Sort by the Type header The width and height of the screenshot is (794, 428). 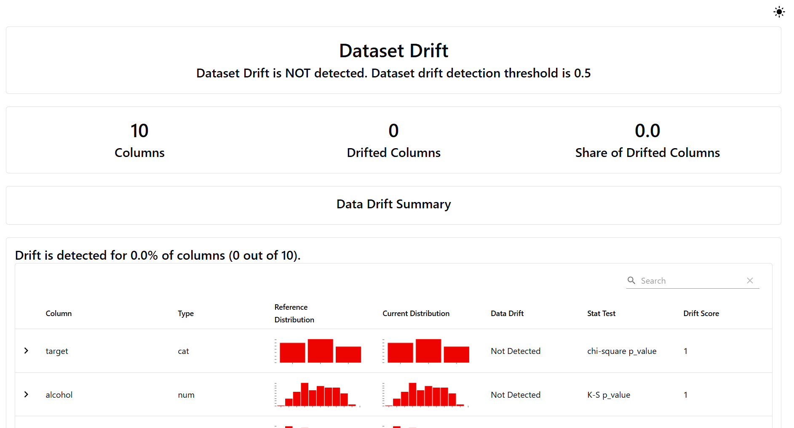click(186, 314)
